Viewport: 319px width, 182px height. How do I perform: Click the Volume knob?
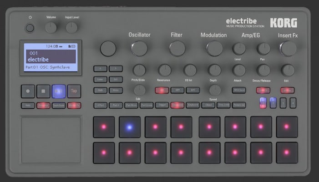51,28
